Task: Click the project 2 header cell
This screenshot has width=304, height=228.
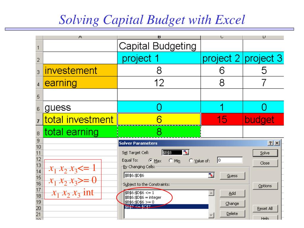Action: pyautogui.click(x=222, y=58)
